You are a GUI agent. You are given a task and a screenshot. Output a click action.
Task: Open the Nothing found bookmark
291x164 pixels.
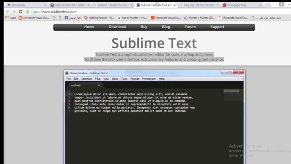point(99,18)
